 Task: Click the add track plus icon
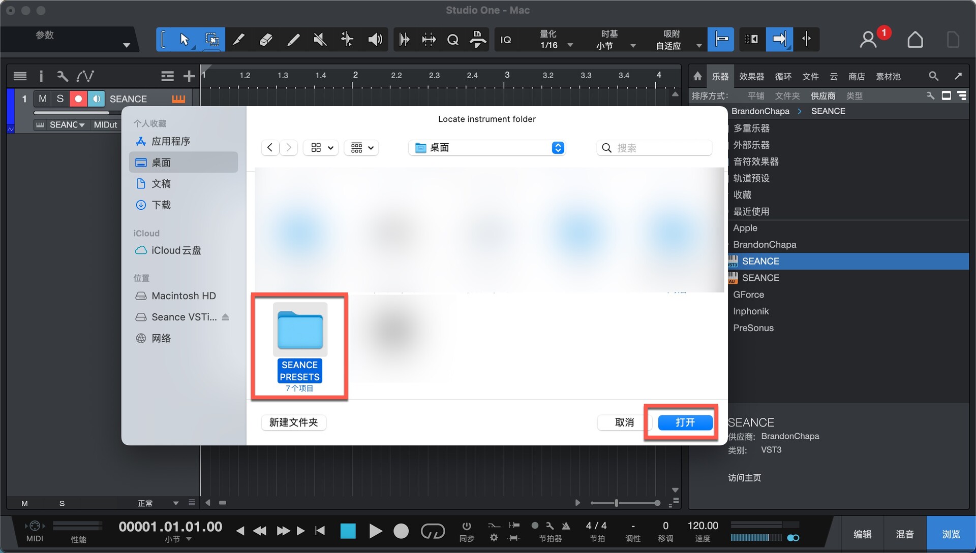[189, 76]
